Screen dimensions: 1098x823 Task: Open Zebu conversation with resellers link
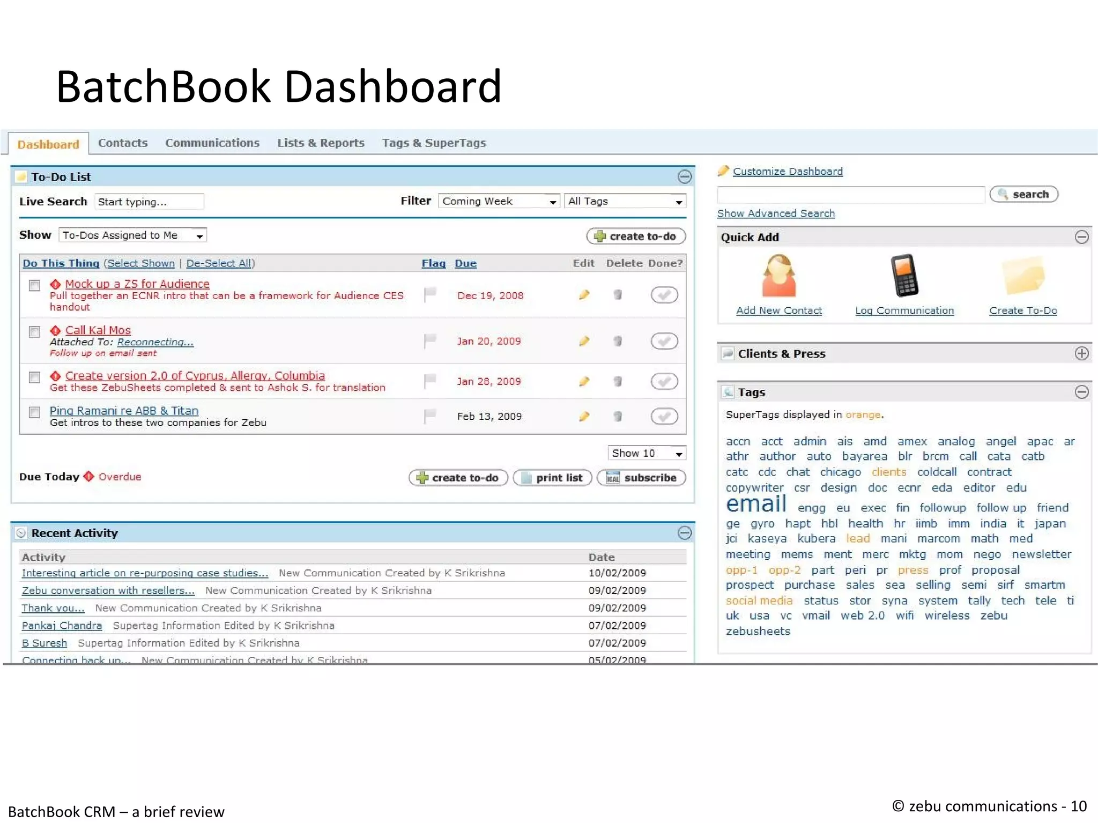tap(108, 590)
